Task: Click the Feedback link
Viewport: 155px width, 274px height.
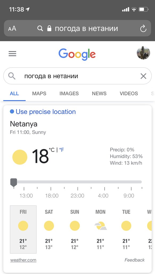Action: click(134, 260)
